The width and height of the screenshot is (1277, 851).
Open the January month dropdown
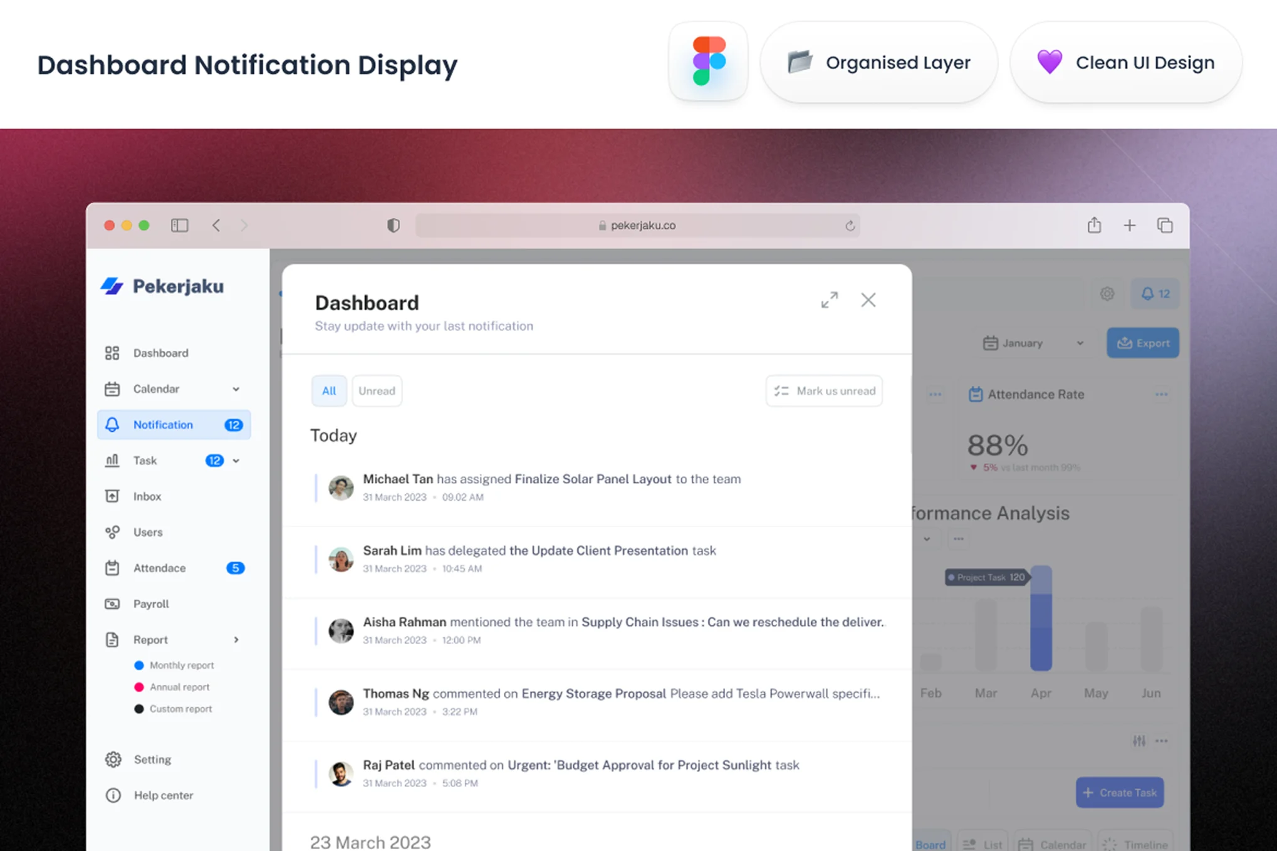click(x=1033, y=343)
